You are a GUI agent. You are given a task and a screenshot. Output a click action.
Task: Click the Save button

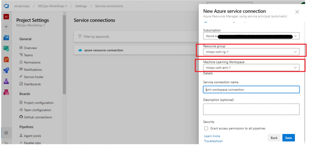[289, 138]
